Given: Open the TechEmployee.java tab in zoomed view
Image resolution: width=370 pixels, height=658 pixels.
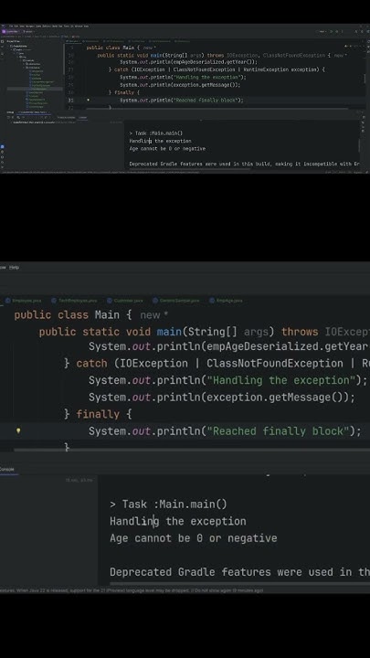Looking at the screenshot, I should 74,301.
